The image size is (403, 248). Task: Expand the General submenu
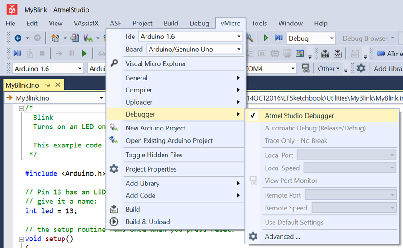tap(175, 78)
